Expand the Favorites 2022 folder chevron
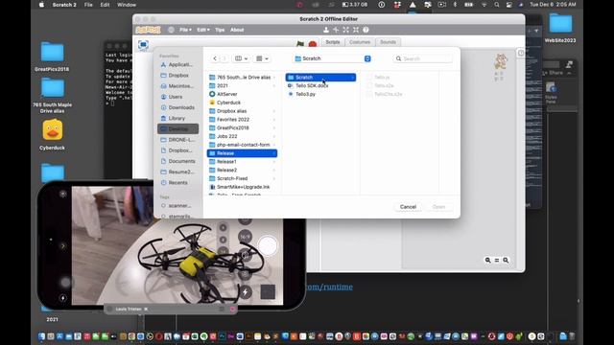 [274, 120]
